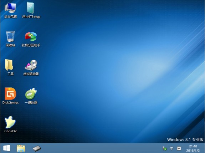This screenshot has width=205, height=153.
Task: Open the clock showing 21:48
Action: pyautogui.click(x=193, y=148)
